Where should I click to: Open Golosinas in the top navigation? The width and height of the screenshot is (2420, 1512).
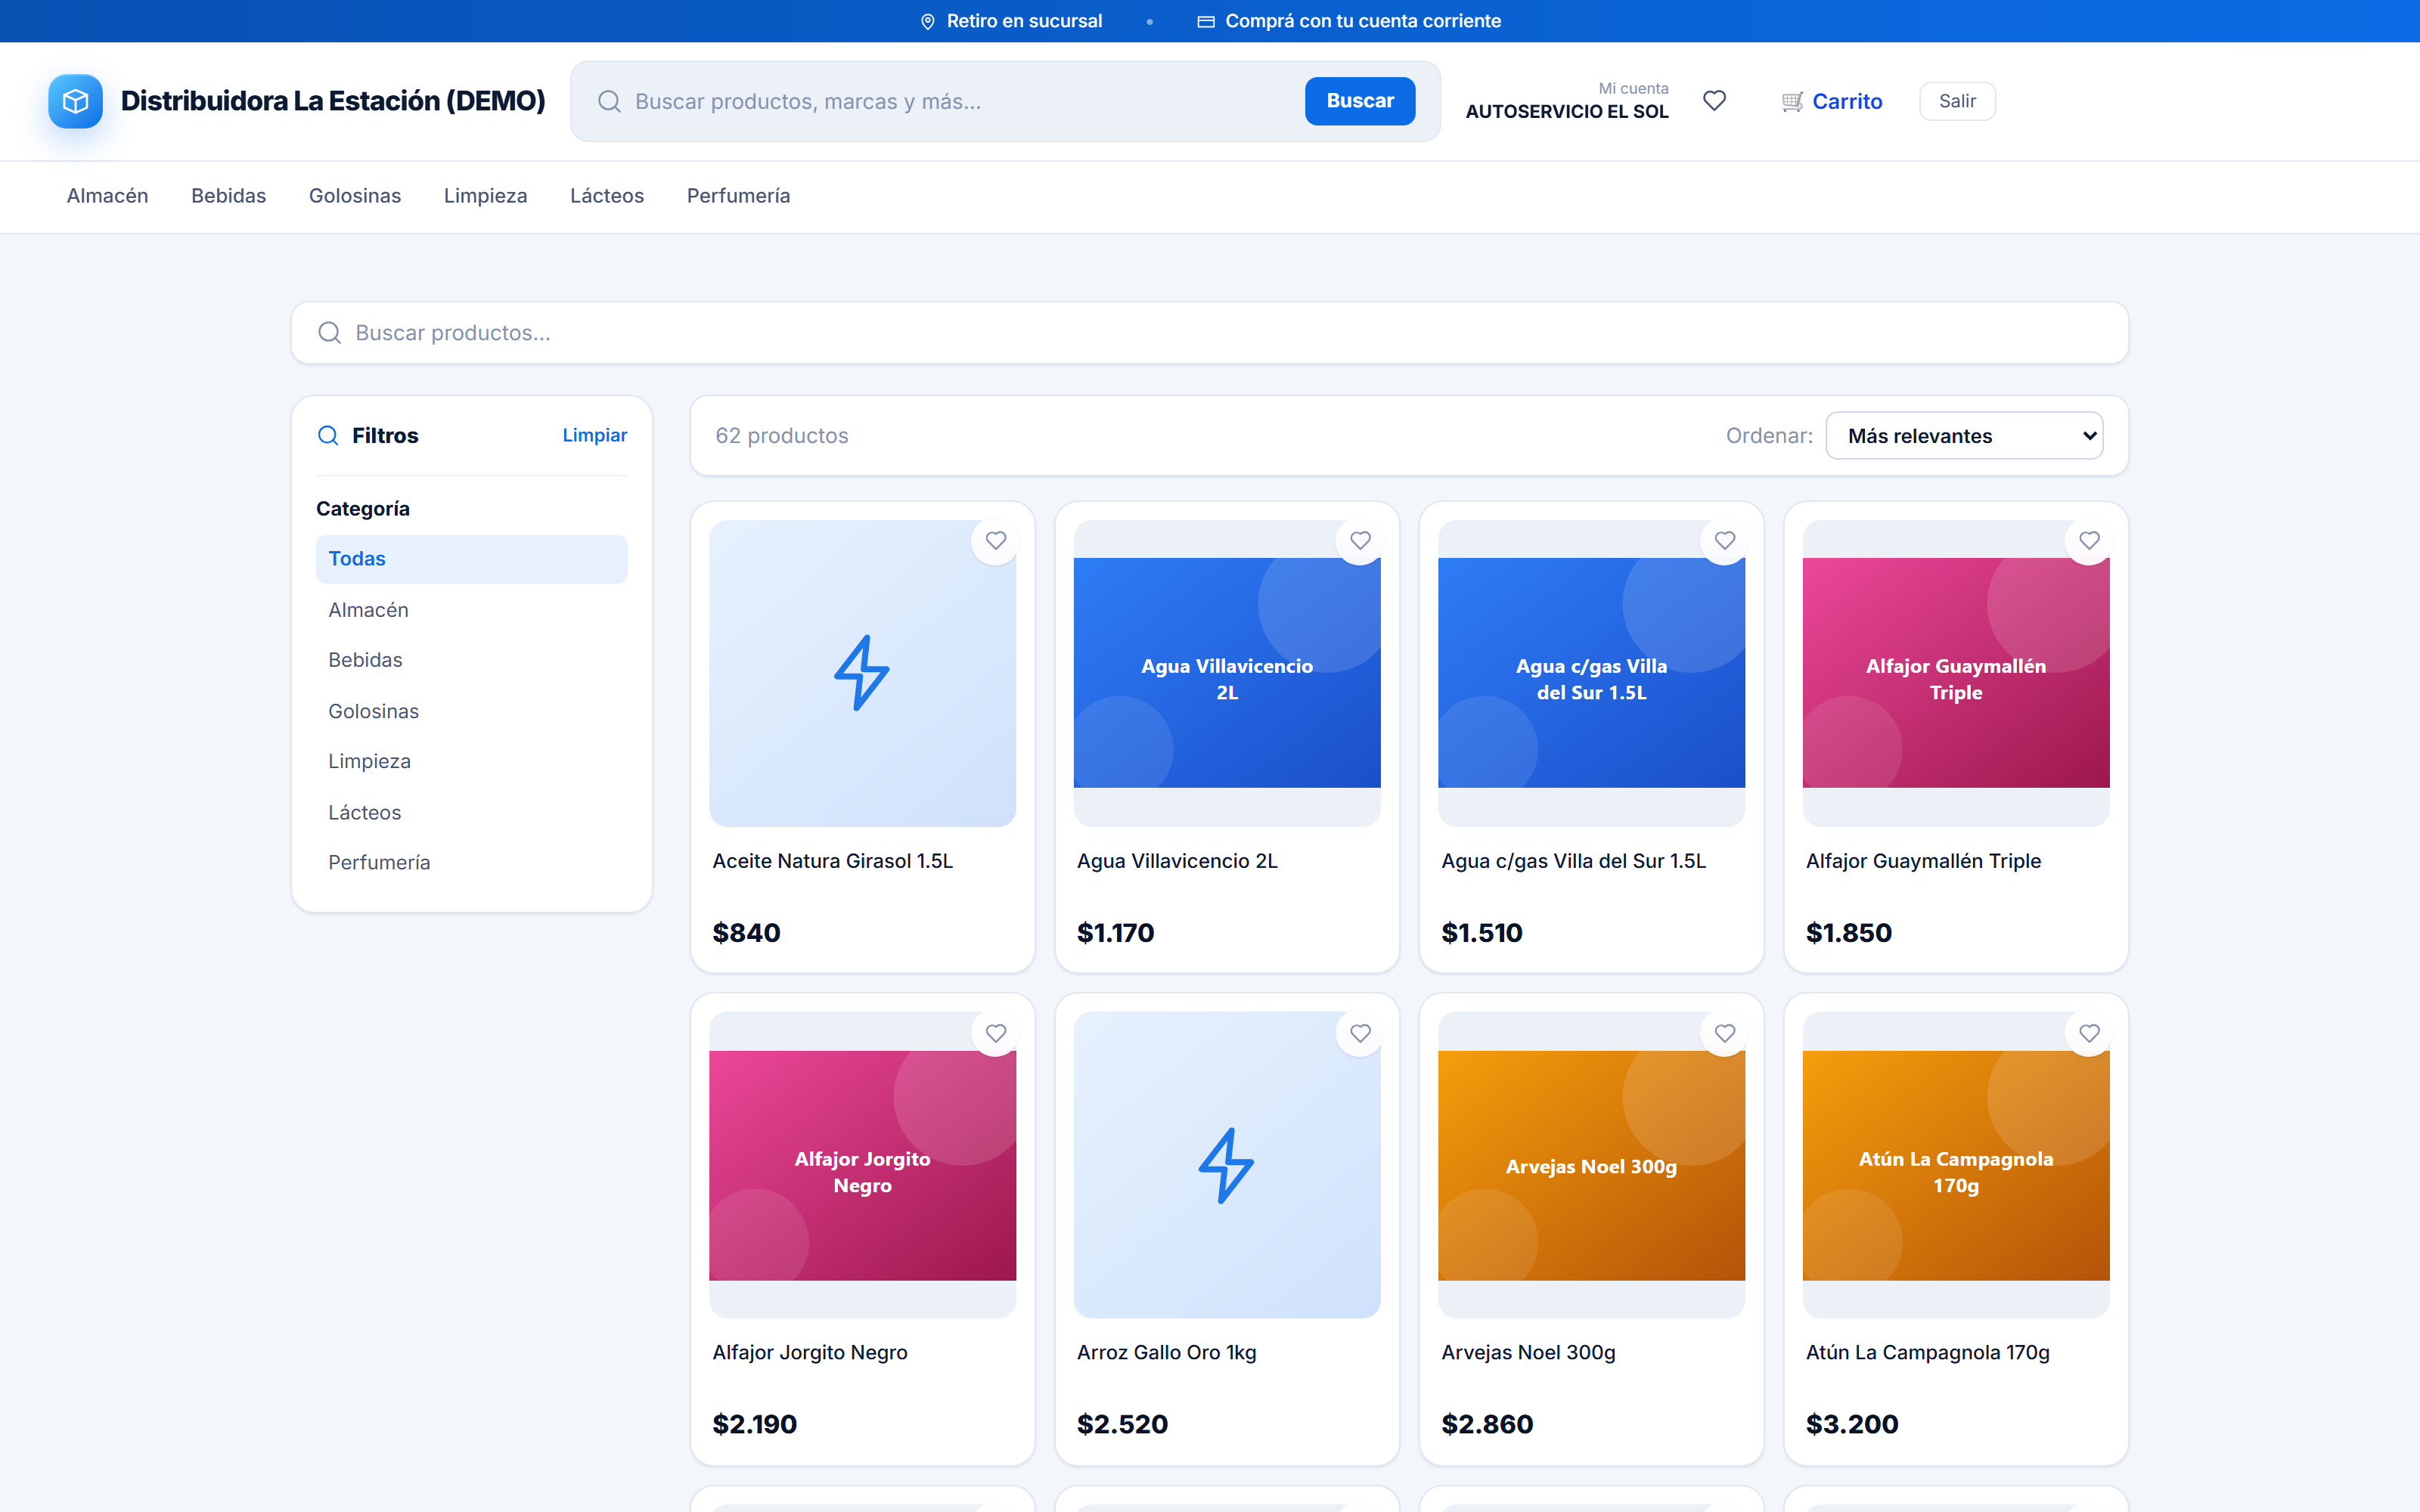point(355,196)
